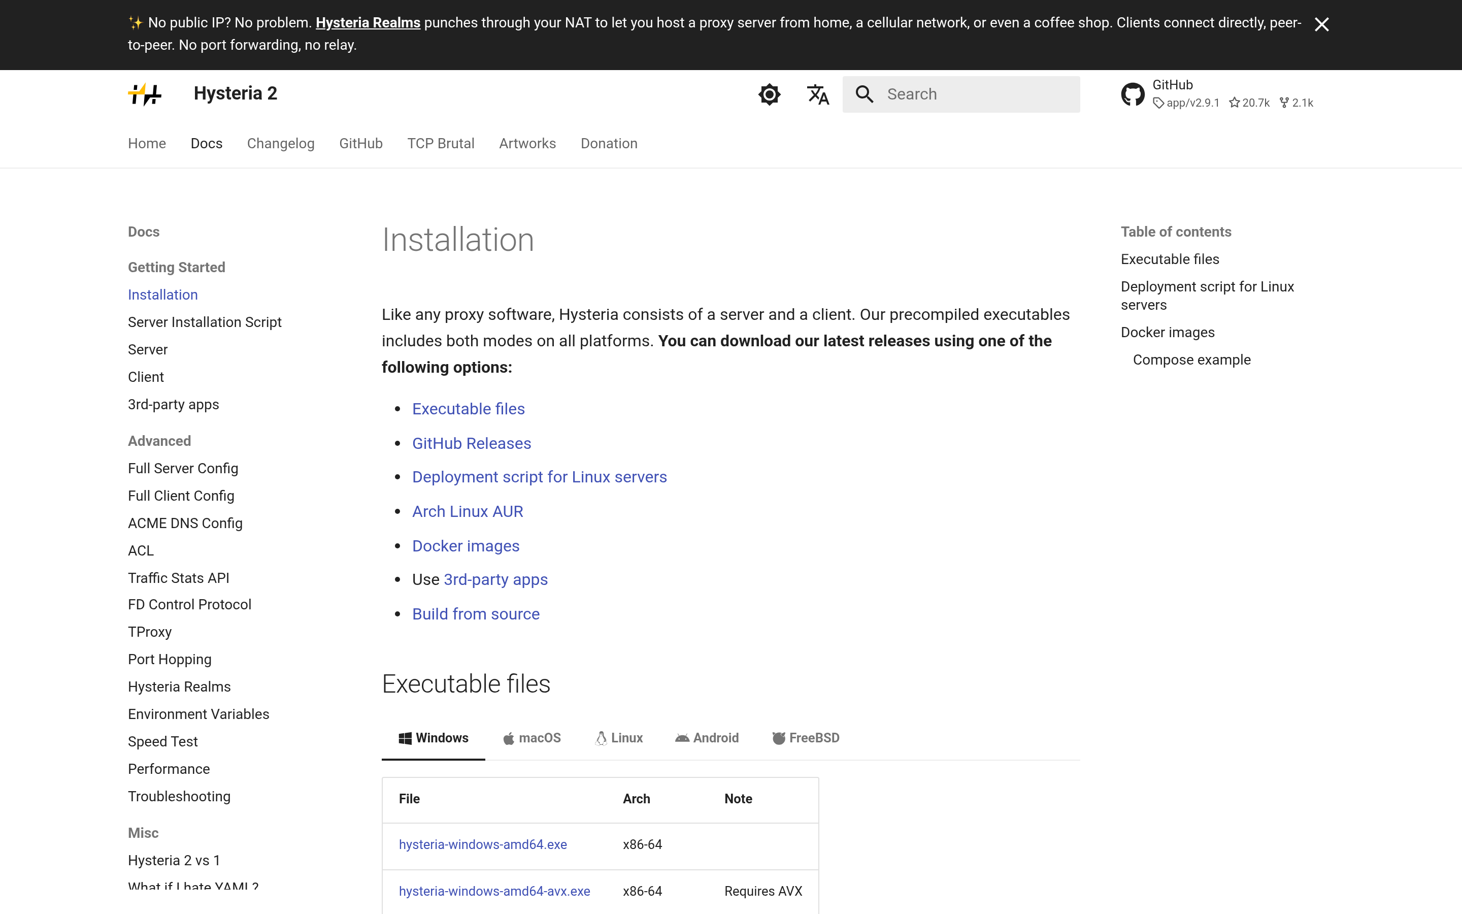Open the language selector icon
This screenshot has height=914, width=1462.
pos(818,94)
